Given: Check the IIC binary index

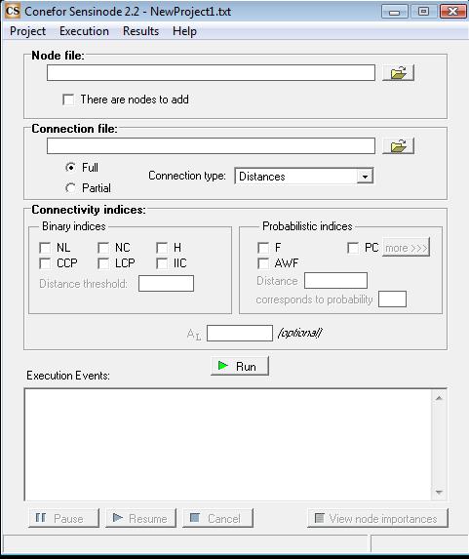Looking at the screenshot, I should tap(162, 263).
